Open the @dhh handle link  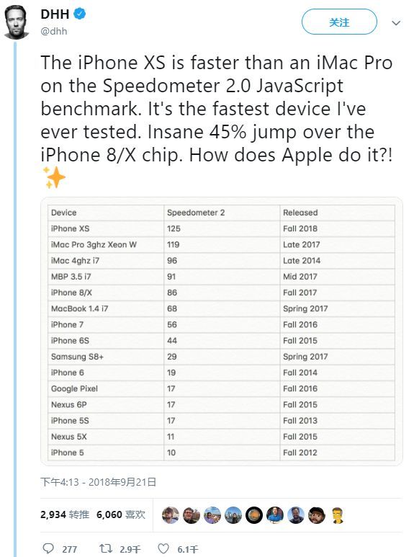click(x=54, y=31)
